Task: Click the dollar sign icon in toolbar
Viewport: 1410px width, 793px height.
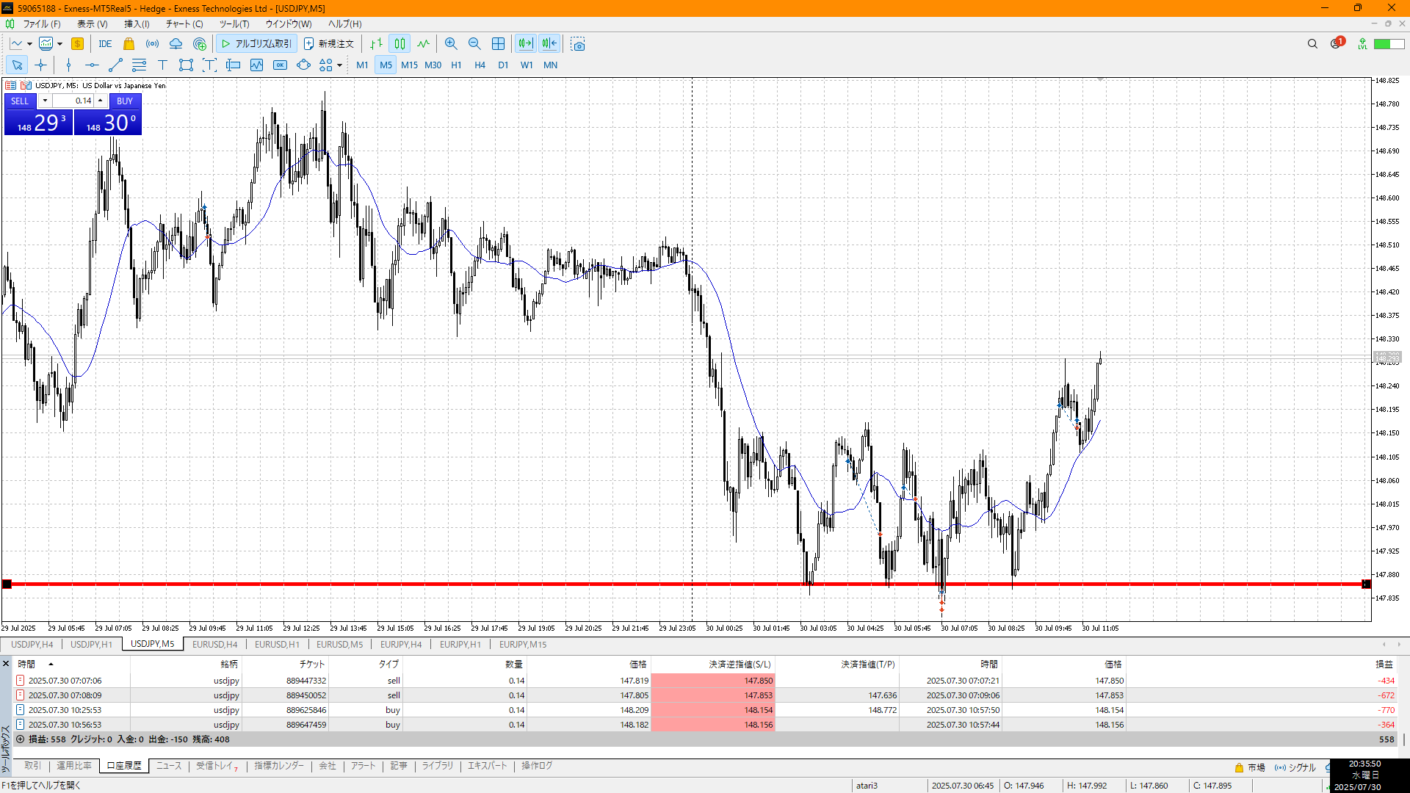Action: (78, 44)
